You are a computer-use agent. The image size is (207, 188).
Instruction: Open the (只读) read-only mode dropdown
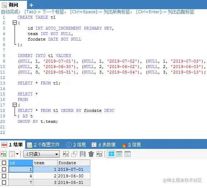click(x=42, y=154)
